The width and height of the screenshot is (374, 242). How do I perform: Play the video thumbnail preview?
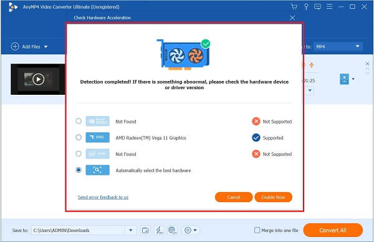pos(38,79)
